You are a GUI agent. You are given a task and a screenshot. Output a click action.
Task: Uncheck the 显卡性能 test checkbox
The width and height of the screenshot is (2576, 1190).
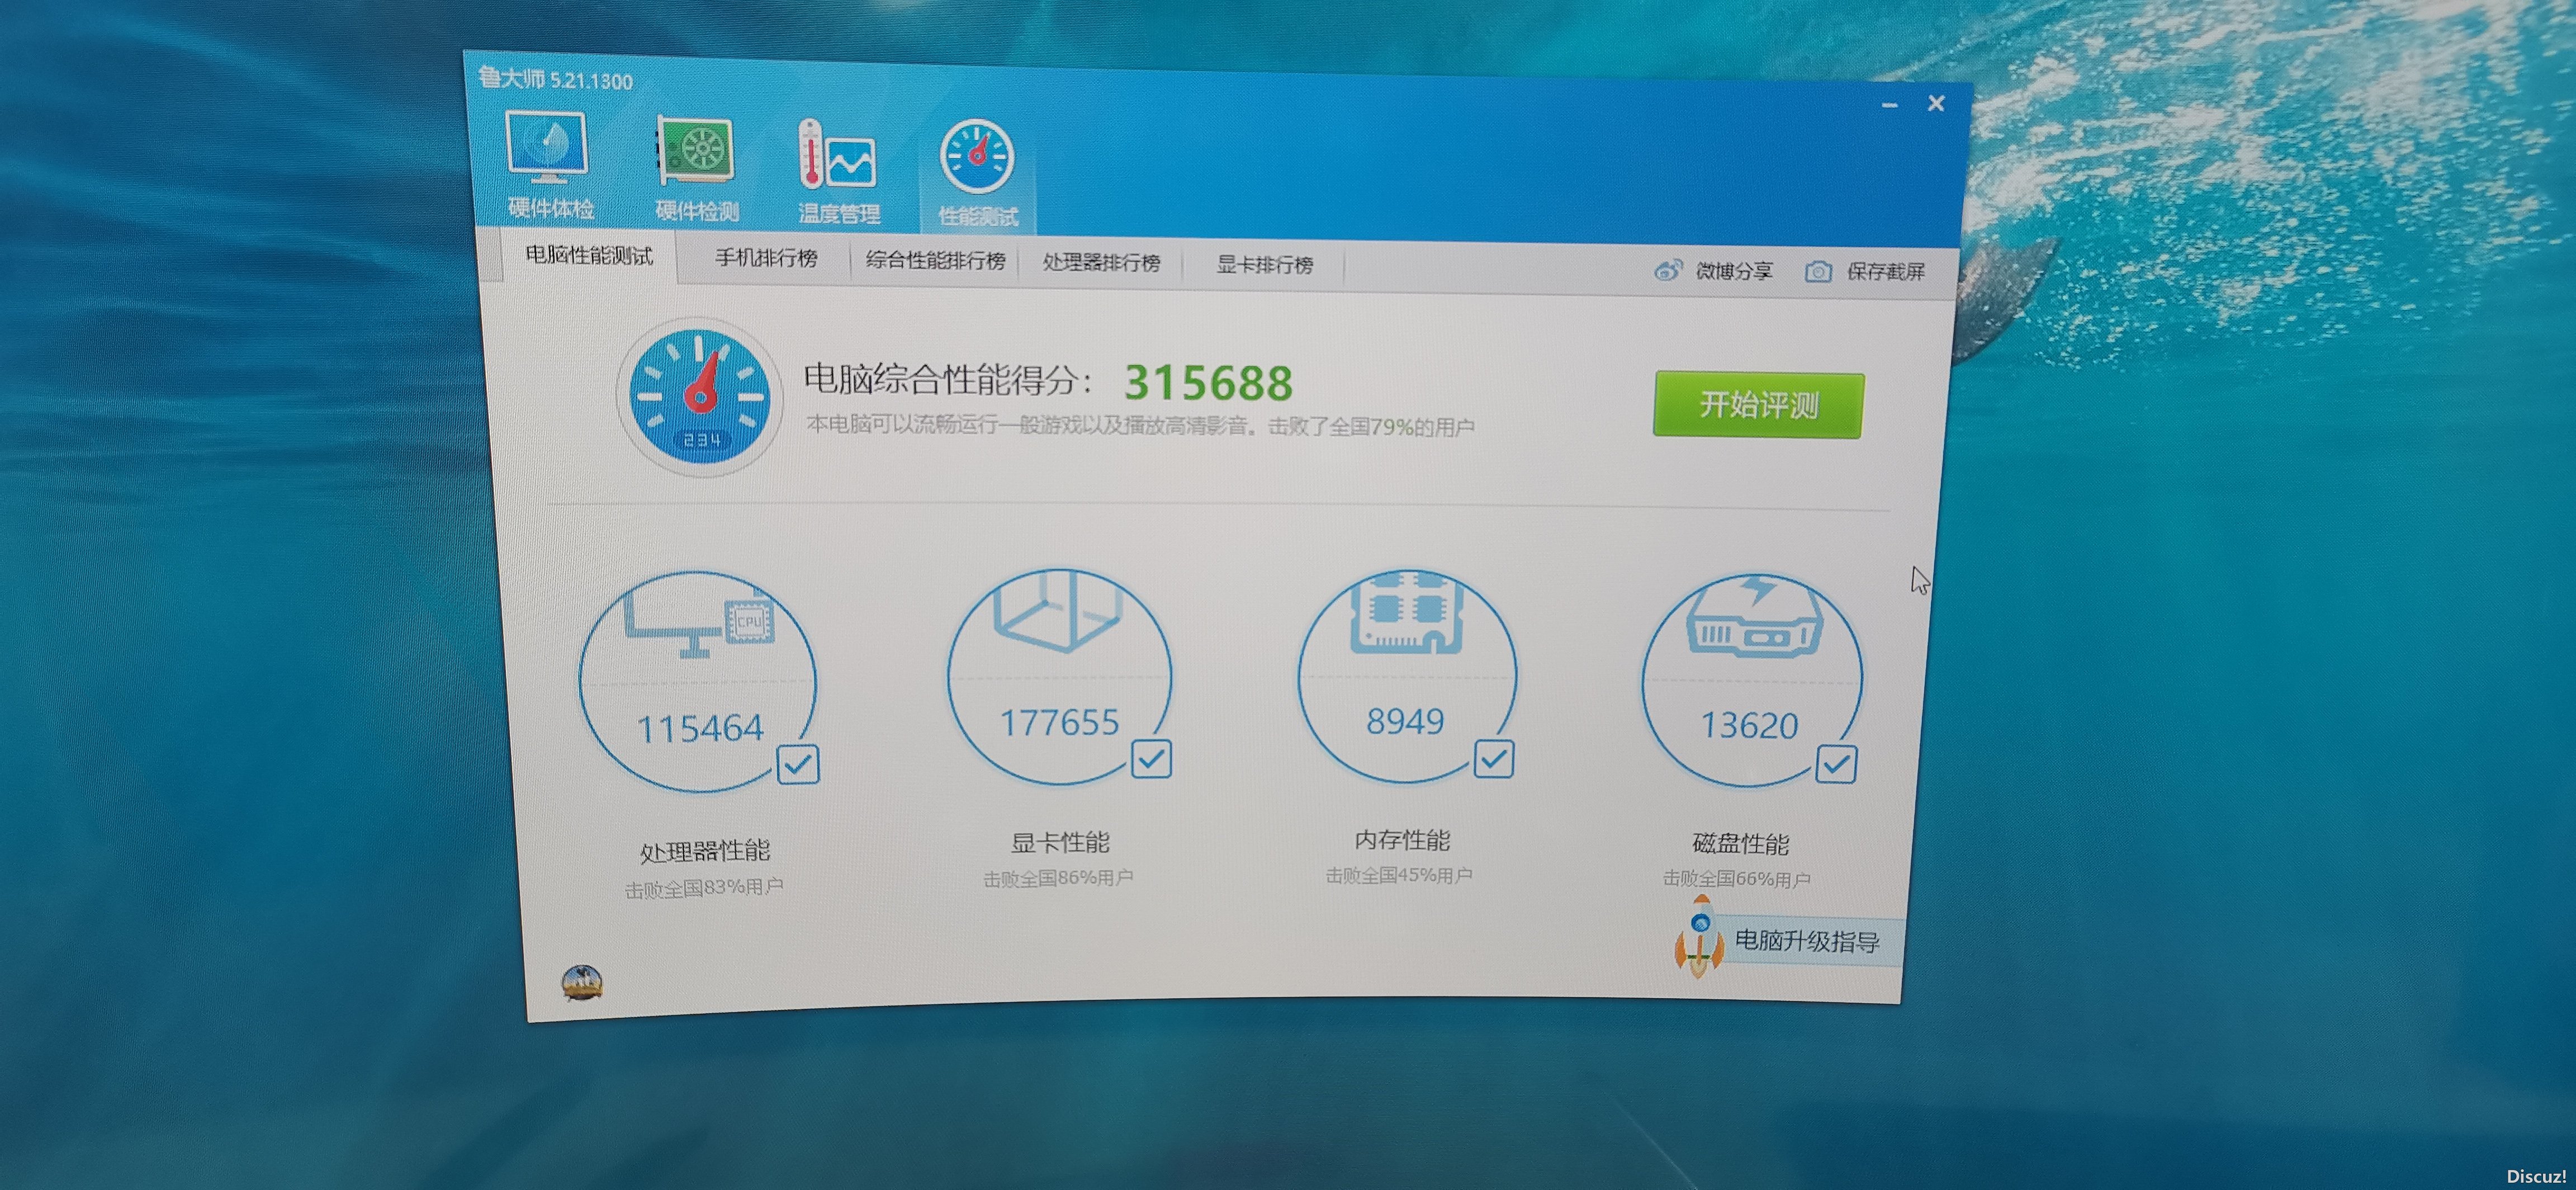(1151, 759)
